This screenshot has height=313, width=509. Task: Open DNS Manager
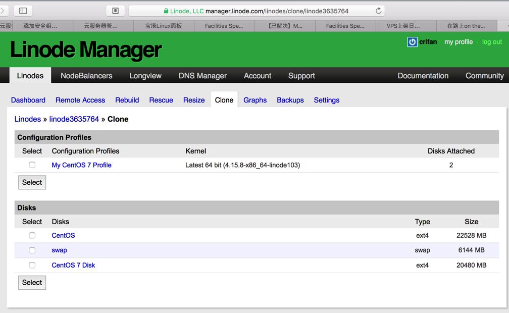point(202,76)
